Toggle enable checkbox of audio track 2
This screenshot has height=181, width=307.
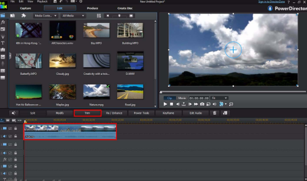(x=10, y=153)
